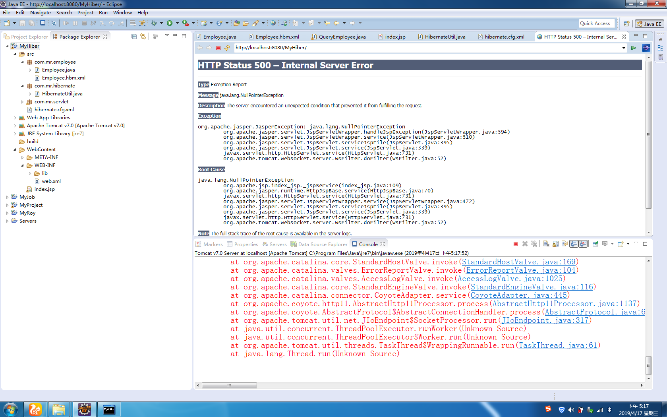
Task: Click the Quick Access search field
Action: point(596,23)
